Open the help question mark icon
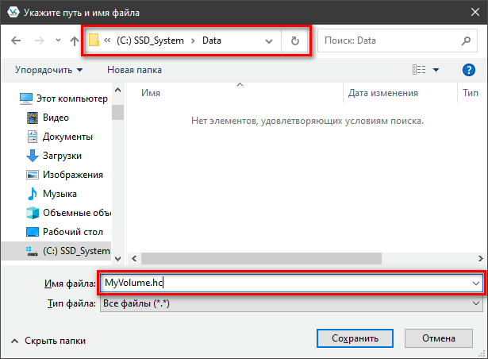This screenshot has width=488, height=359. [468, 70]
